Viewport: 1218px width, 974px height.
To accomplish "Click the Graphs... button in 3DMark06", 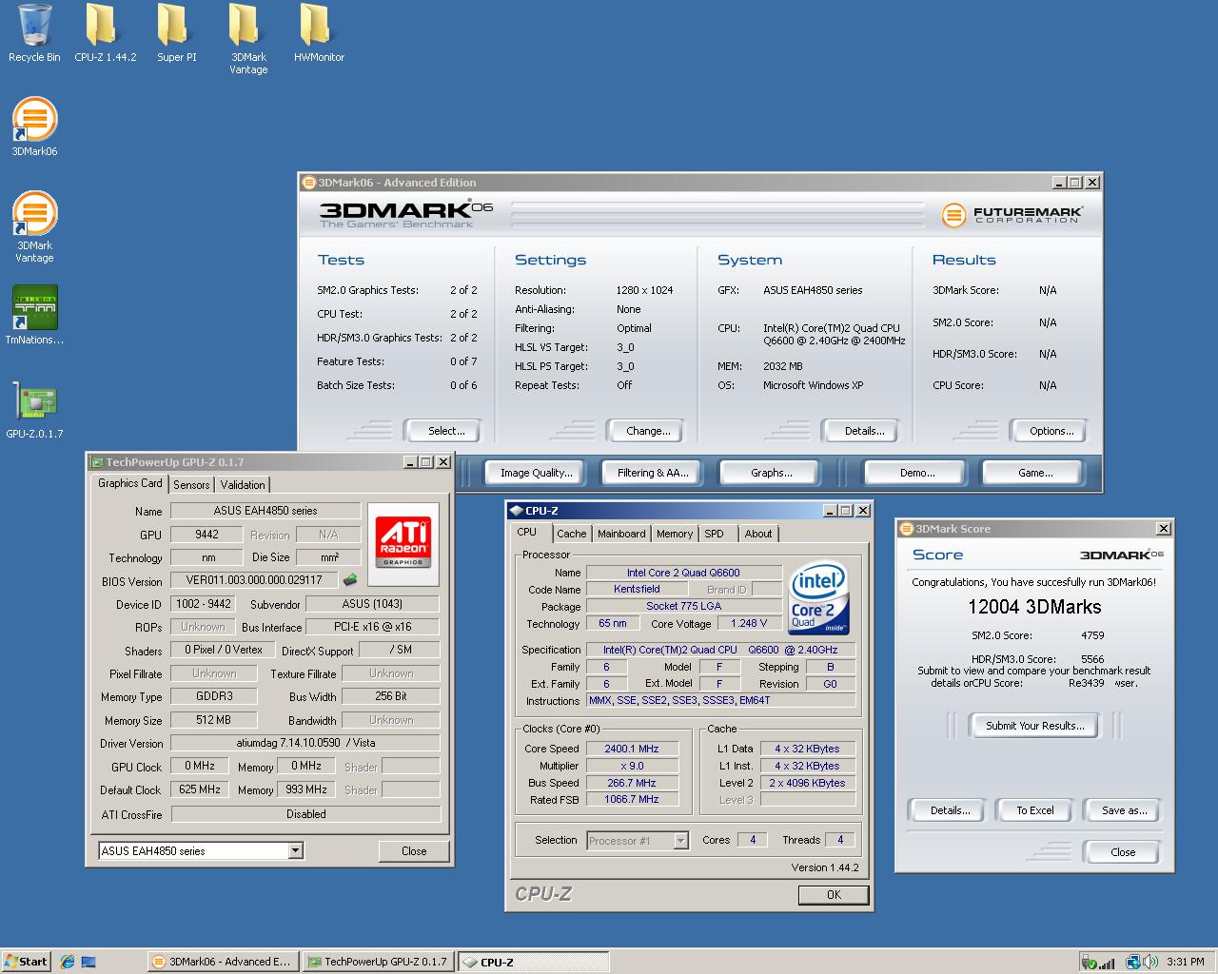I will 771,473.
